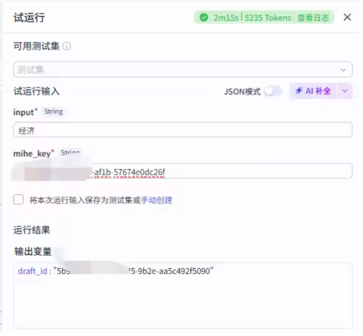Click the green success checkmark icon
Viewport: 363px width, 336px height.
point(204,18)
